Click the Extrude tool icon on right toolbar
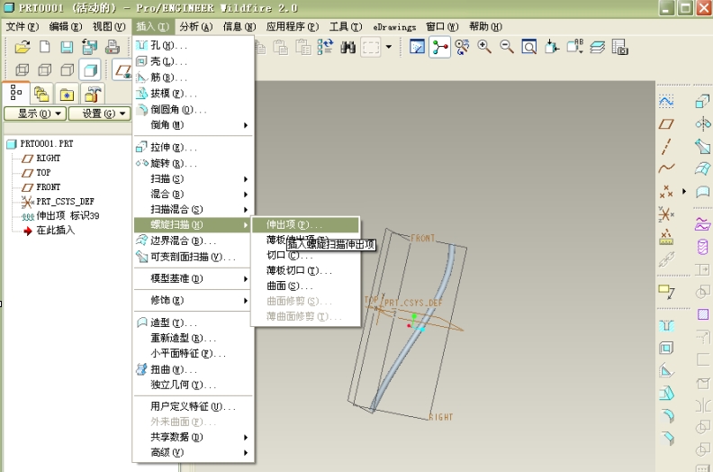This screenshot has height=472, width=713. tap(702, 101)
